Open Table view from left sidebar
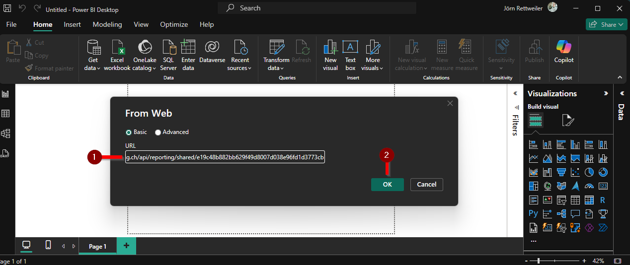The width and height of the screenshot is (630, 265). click(6, 114)
